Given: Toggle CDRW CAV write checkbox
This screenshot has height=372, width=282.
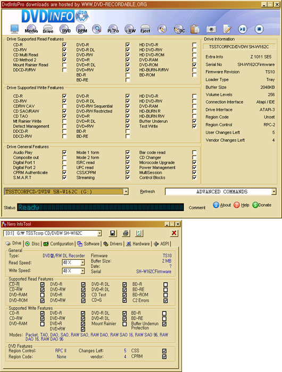Looking at the screenshot, I should point(64,106).
